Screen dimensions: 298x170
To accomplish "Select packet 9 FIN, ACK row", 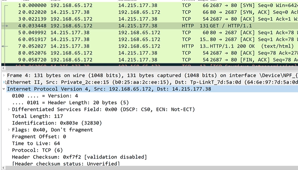I will [120, 60].
